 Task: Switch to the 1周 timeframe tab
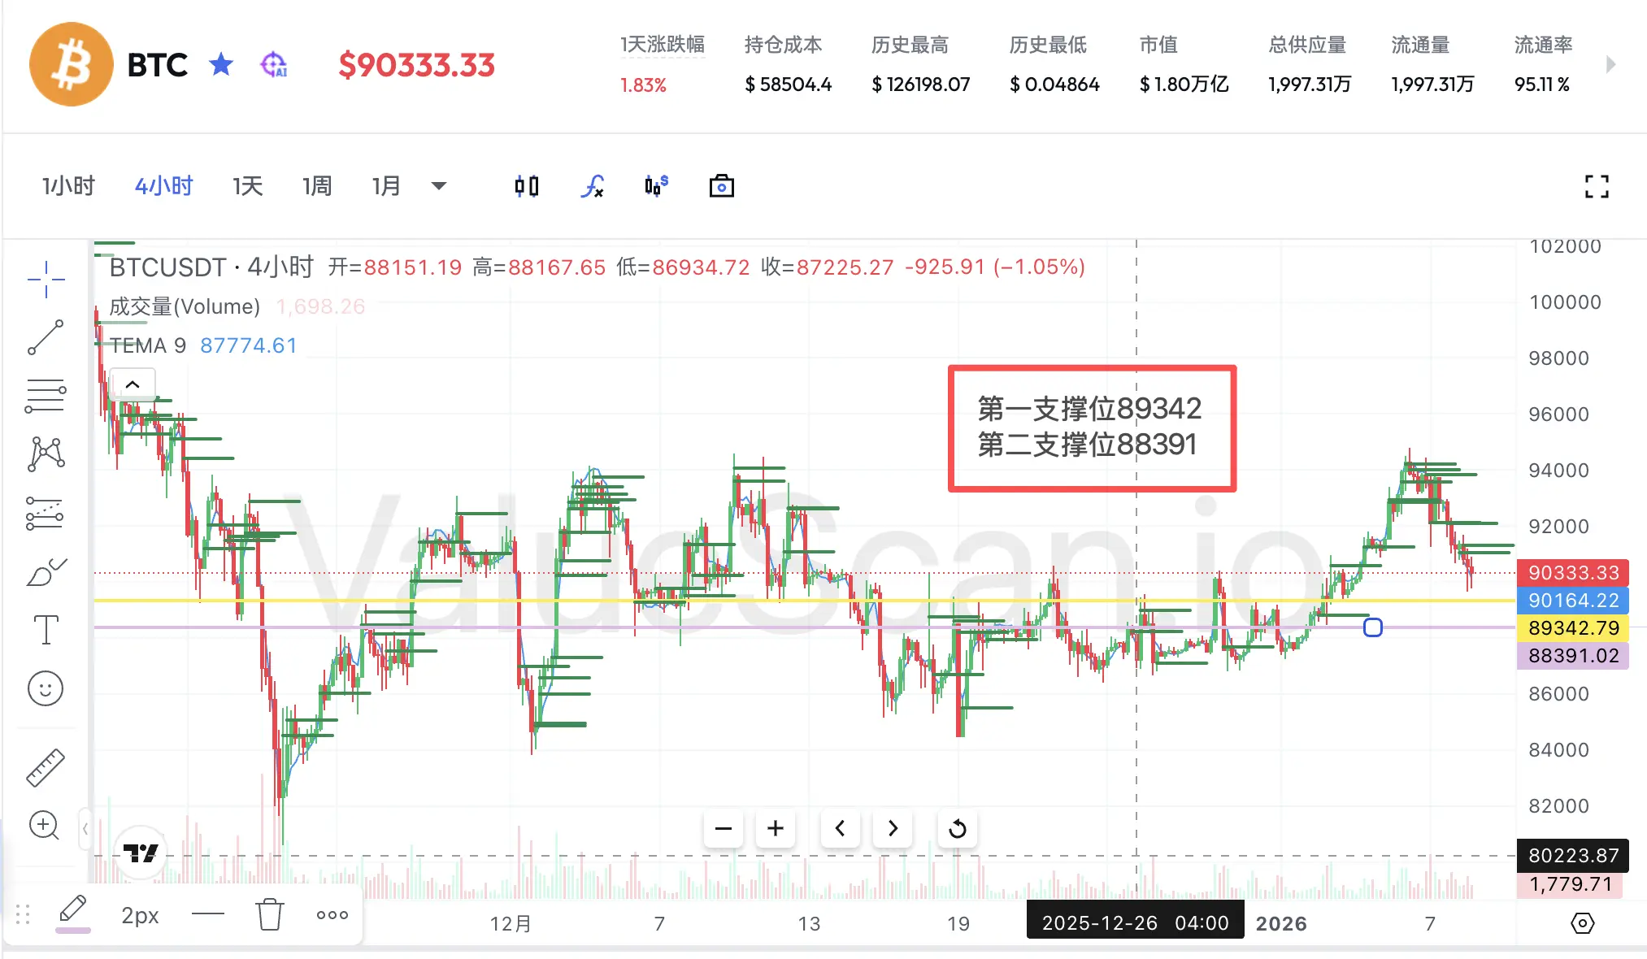coord(317,186)
